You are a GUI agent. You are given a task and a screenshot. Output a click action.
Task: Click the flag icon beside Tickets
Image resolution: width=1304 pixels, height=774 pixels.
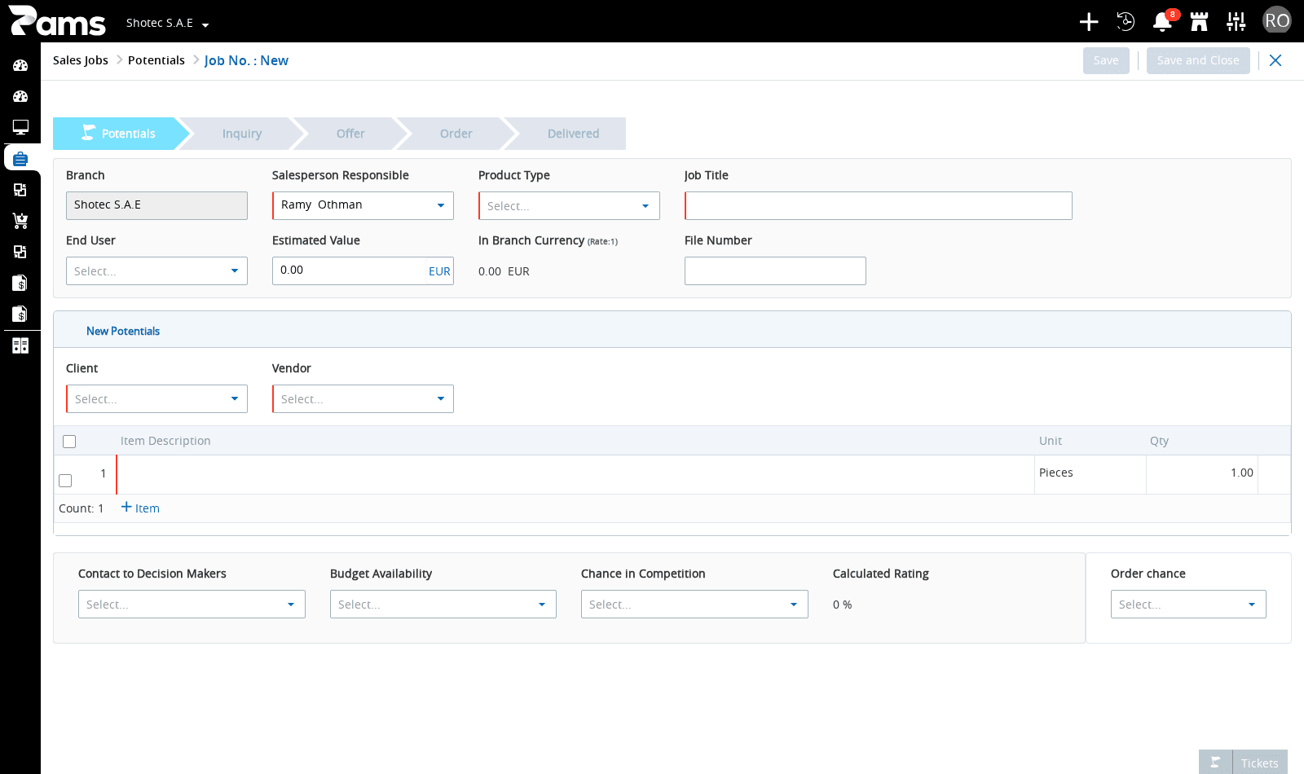[1215, 763]
